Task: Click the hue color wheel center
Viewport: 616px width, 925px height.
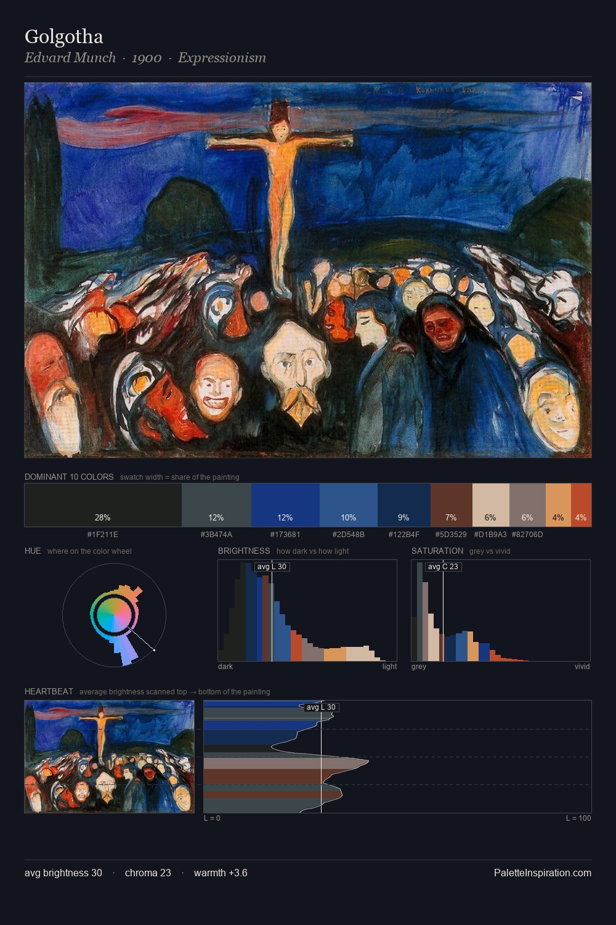Action: pyautogui.click(x=114, y=615)
